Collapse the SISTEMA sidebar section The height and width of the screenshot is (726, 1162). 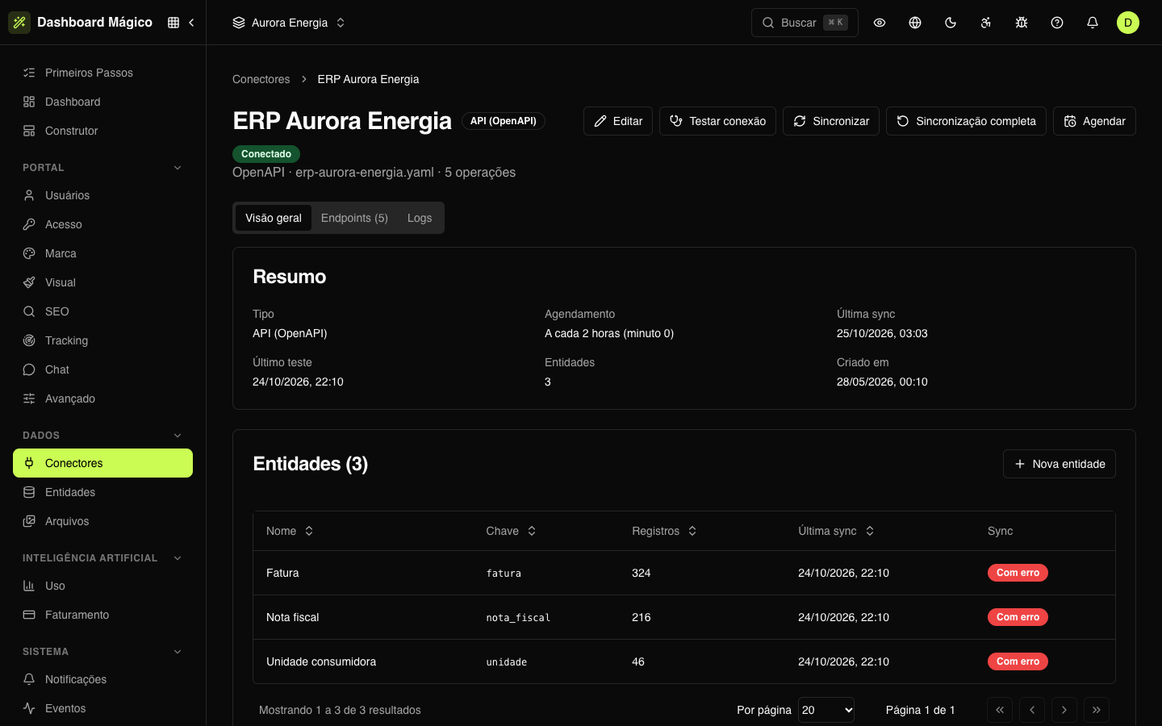tap(102, 652)
